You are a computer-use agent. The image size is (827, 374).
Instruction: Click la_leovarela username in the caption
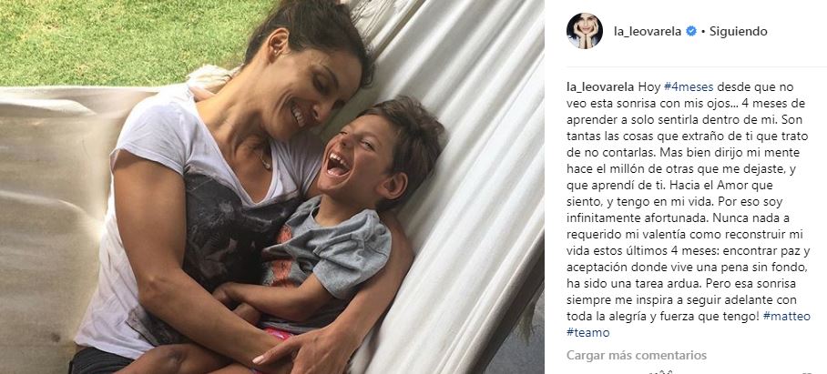(x=600, y=87)
